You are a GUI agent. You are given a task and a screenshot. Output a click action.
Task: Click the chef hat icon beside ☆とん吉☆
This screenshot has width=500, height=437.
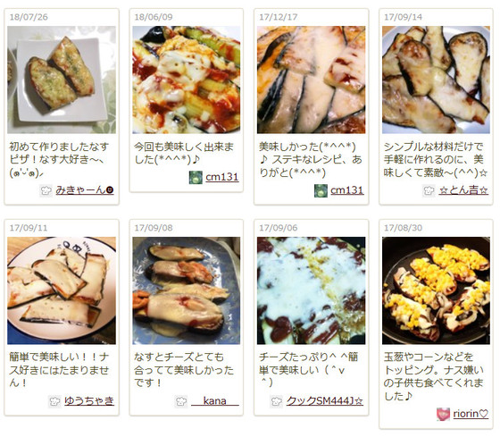click(429, 190)
